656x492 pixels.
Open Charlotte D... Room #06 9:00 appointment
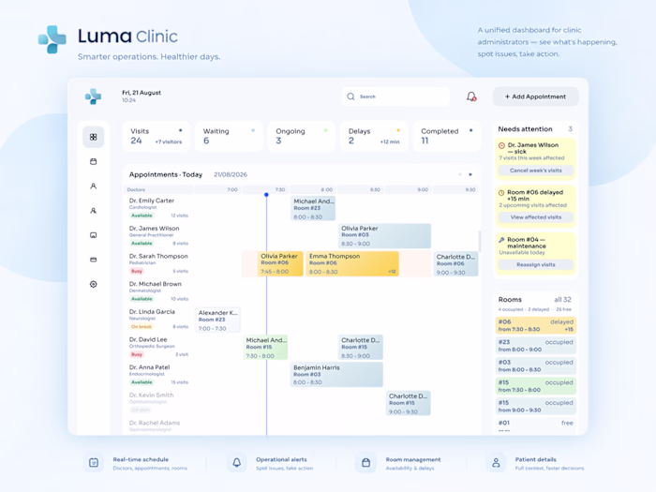tap(455, 264)
